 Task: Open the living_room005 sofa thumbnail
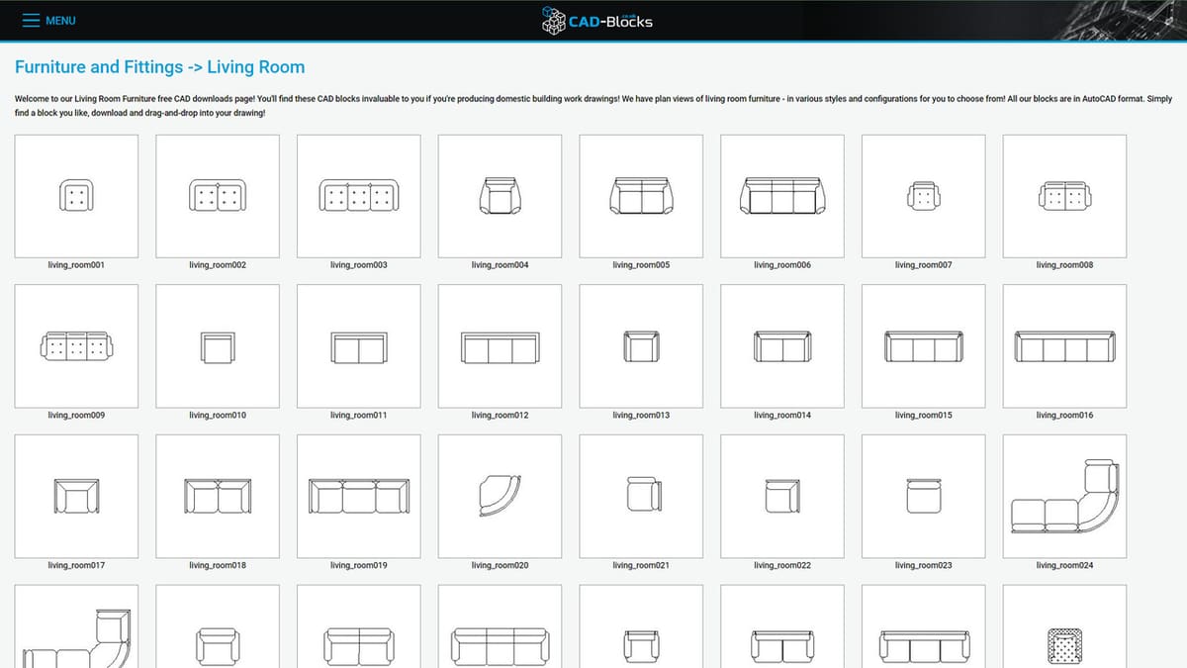point(641,196)
